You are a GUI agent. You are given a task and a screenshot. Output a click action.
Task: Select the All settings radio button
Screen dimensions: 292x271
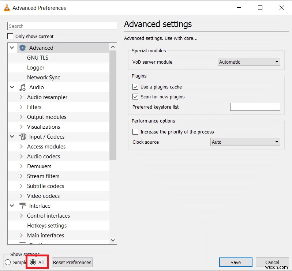click(33, 262)
